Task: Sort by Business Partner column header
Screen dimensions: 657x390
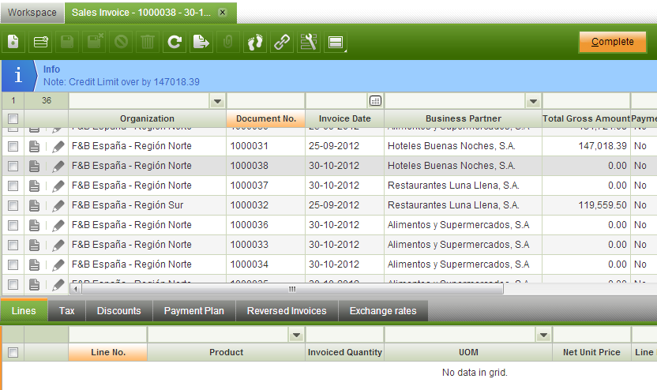Action: (463, 118)
